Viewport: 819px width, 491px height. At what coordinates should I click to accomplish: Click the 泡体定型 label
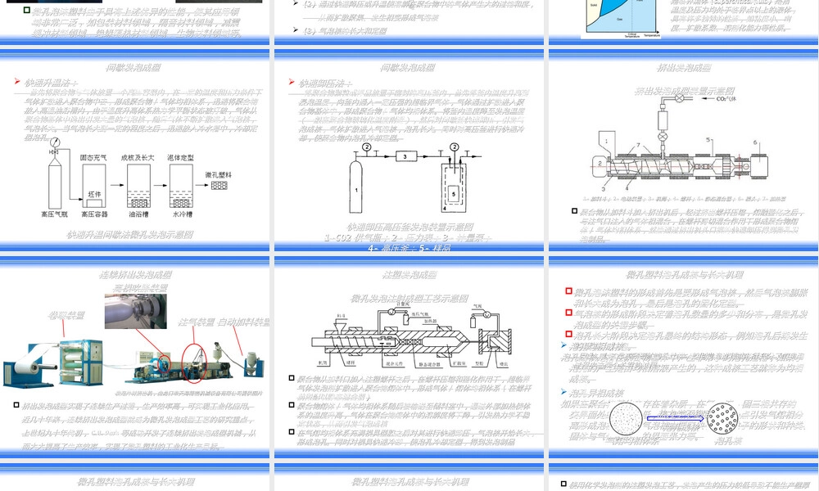(180, 157)
